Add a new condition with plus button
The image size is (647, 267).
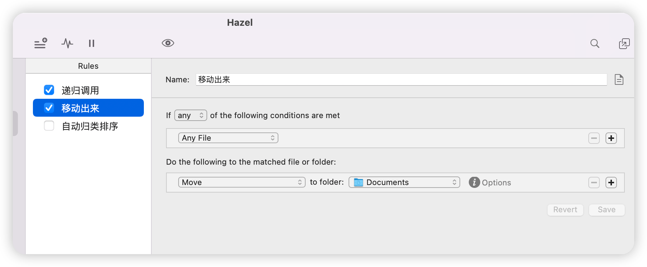coord(611,138)
